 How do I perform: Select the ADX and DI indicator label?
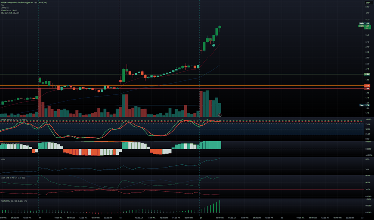(13, 178)
